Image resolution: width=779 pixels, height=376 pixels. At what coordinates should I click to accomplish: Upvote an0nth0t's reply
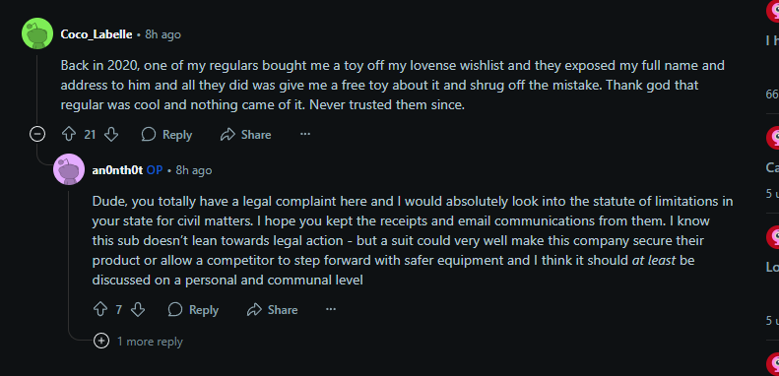(100, 309)
